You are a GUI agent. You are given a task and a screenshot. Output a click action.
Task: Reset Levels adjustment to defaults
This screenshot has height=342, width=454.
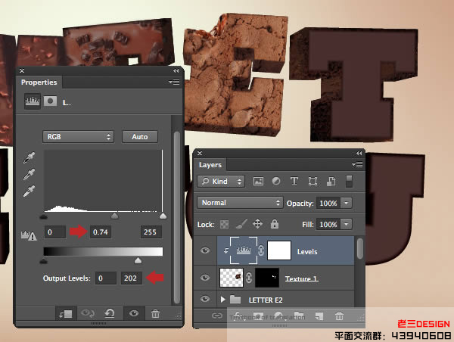(110, 313)
